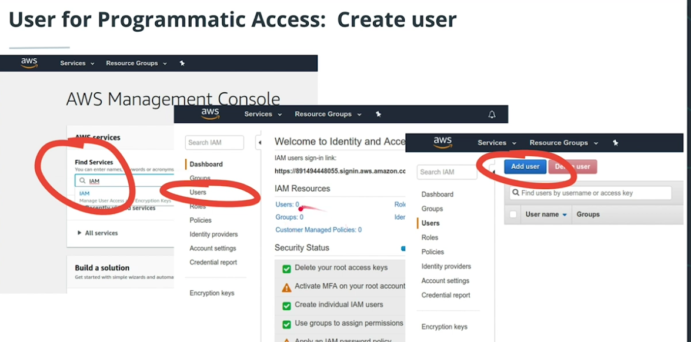The height and width of the screenshot is (342, 691).
Task: Click Create individual IAM users row
Action: tap(340, 305)
